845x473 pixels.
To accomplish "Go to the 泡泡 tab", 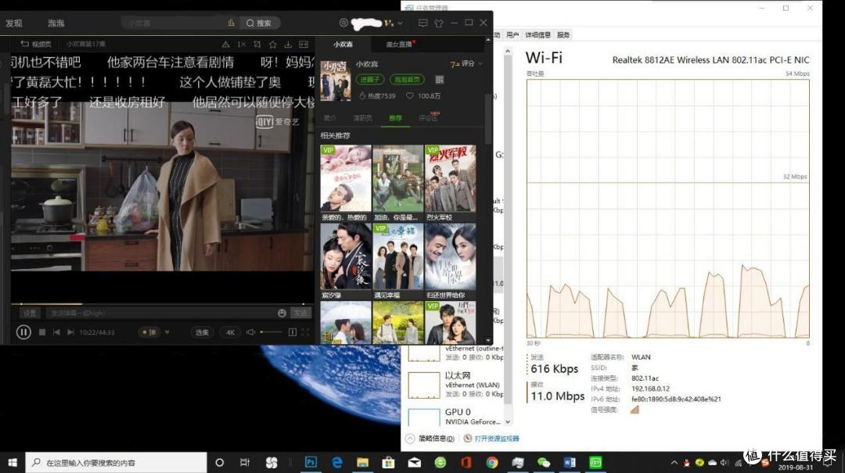I will click(56, 23).
